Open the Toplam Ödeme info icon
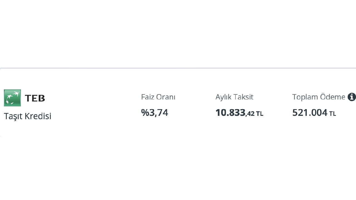 click(352, 97)
